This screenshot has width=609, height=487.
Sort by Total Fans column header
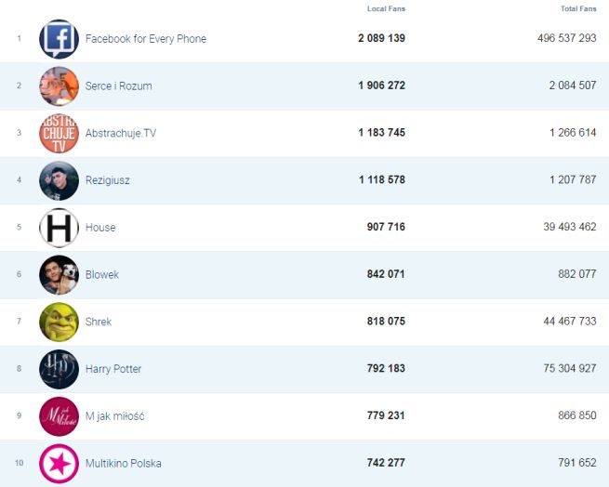tap(578, 9)
